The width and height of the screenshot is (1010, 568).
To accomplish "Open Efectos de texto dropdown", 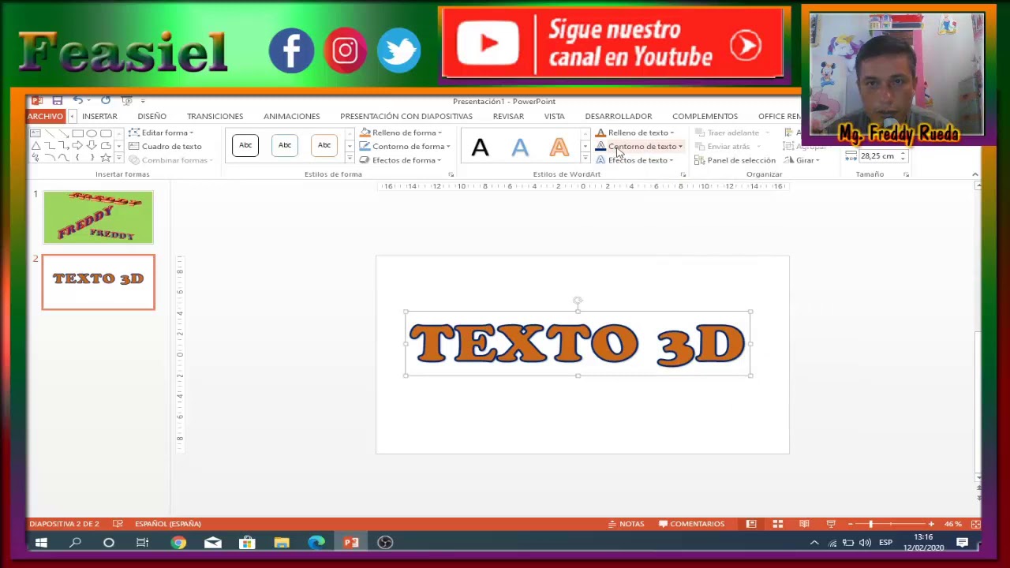I will pos(635,160).
